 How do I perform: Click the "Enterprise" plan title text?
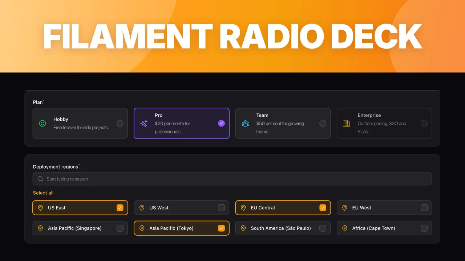coord(369,115)
